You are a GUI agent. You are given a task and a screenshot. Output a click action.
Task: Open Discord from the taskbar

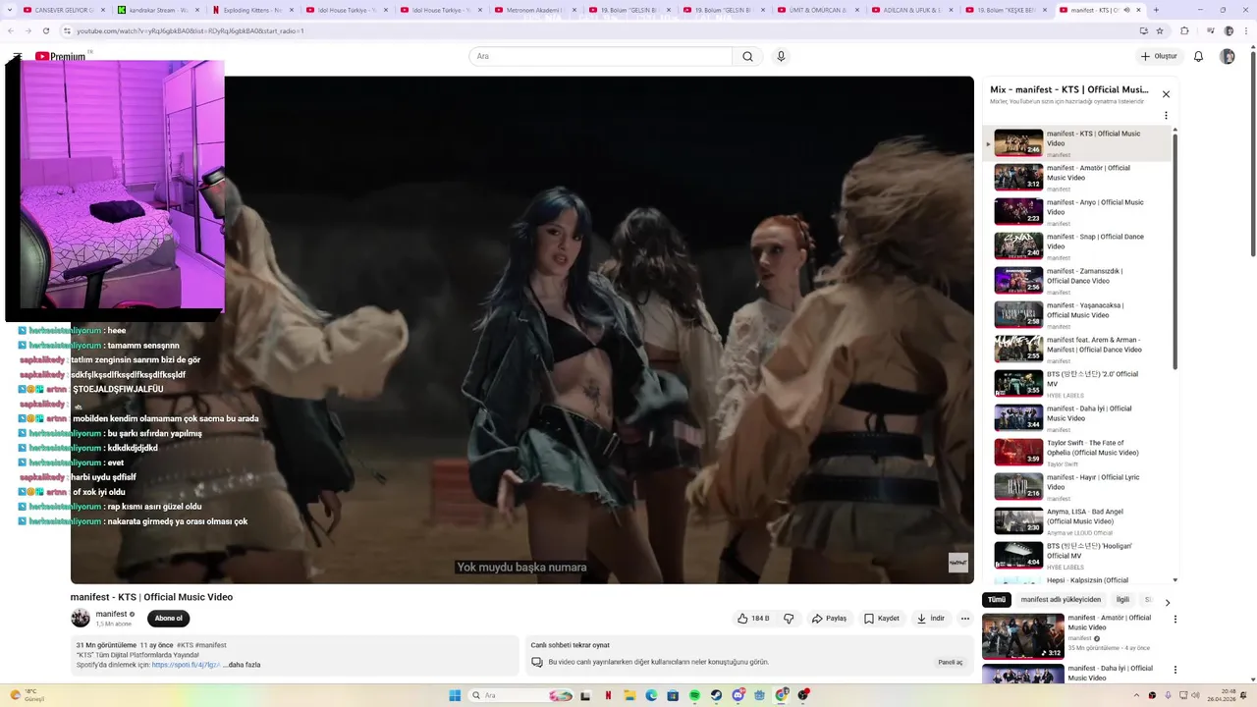pos(738,695)
